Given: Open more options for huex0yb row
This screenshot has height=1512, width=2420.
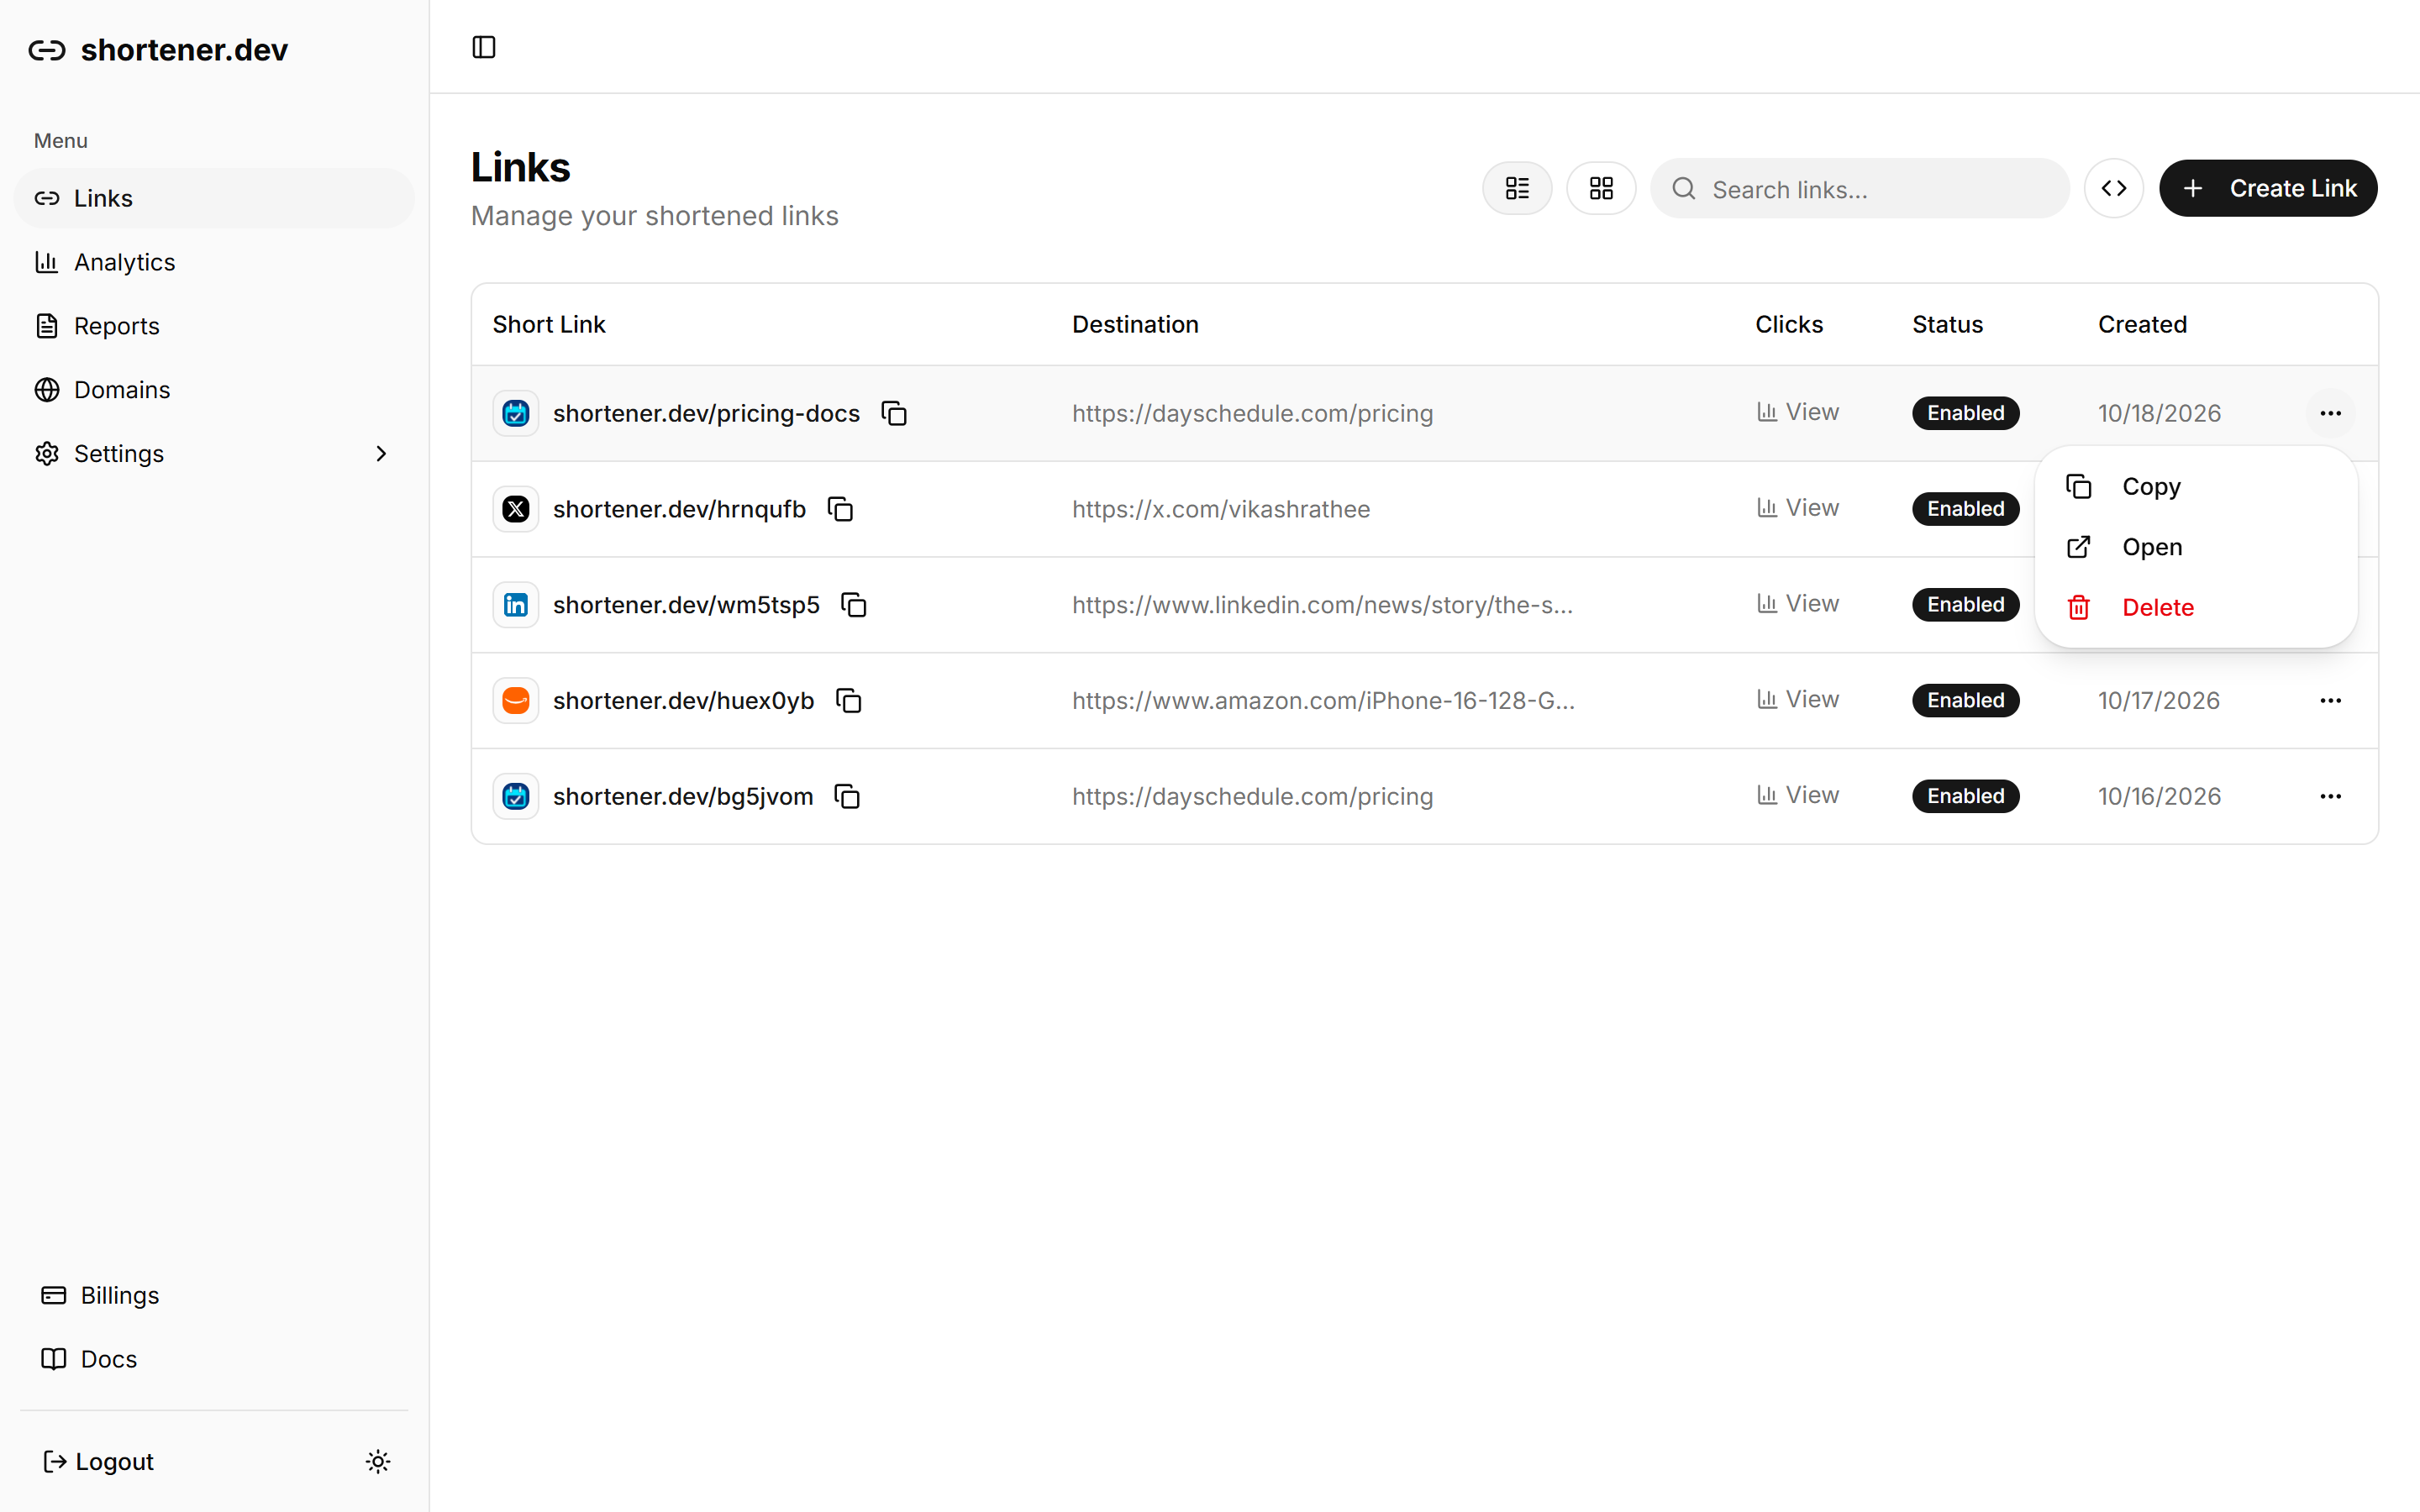Looking at the screenshot, I should [2330, 701].
